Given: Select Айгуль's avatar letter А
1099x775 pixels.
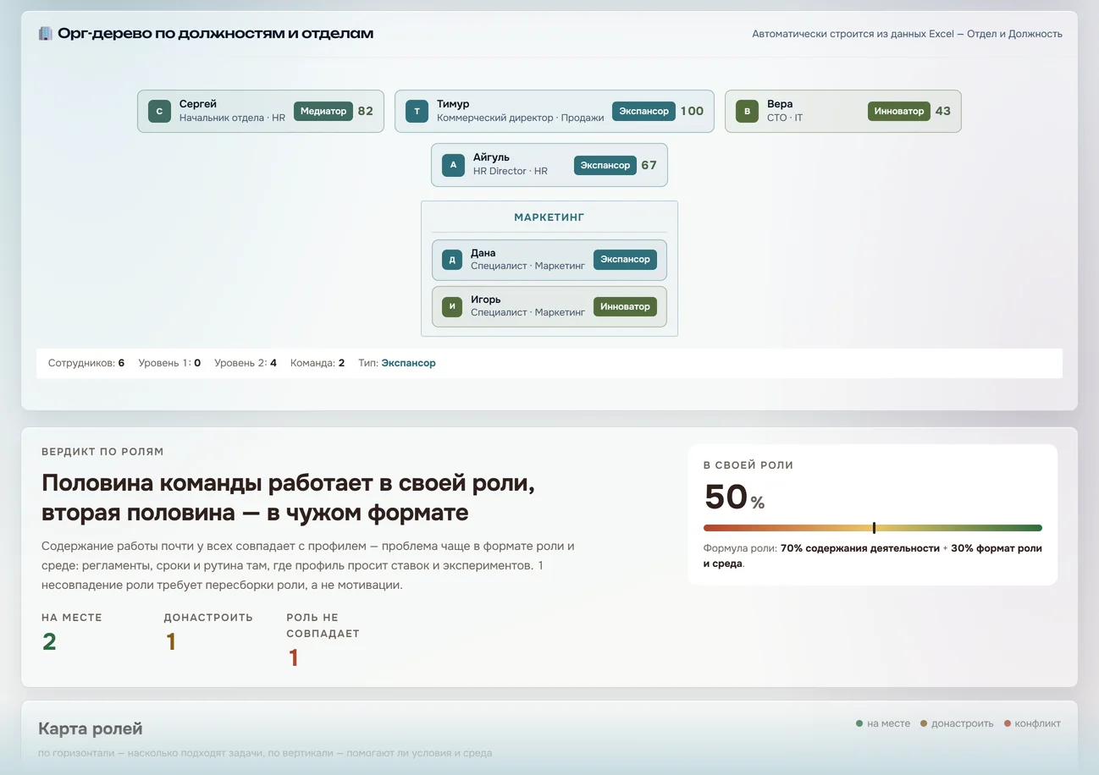Looking at the screenshot, I should [453, 164].
